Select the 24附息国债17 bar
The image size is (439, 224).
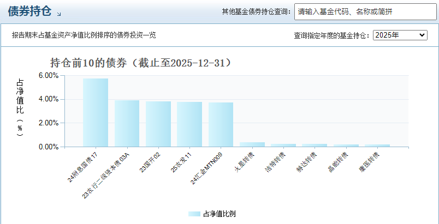[96, 113]
